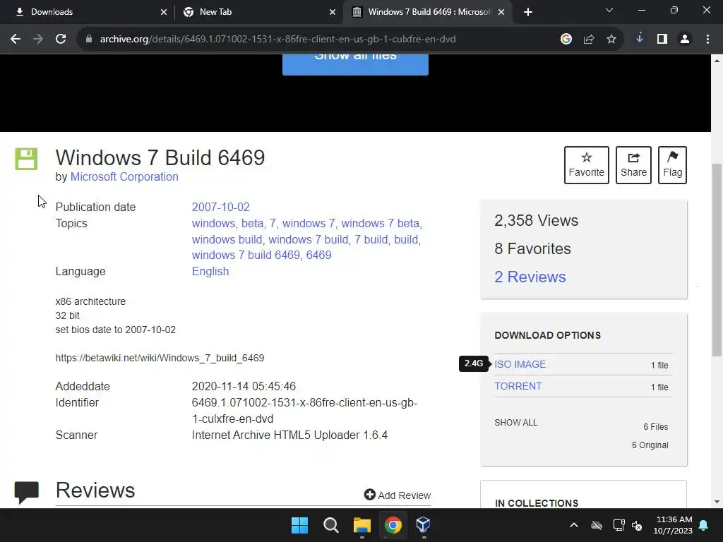Image resolution: width=723 pixels, height=542 pixels.
Task: Open the 'windows 7 beta' topic link
Action: (380, 224)
